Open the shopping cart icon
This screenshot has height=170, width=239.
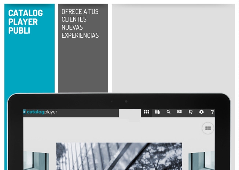[191, 112]
